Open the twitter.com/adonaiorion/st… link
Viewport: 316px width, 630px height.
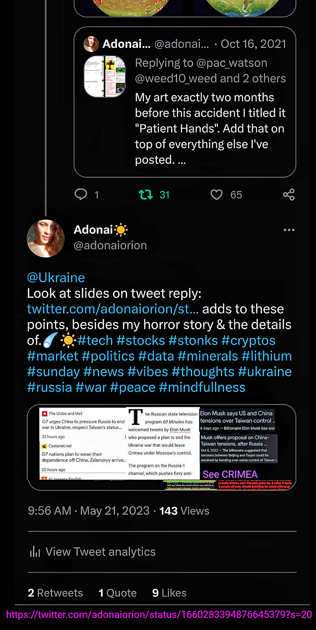pos(113,309)
